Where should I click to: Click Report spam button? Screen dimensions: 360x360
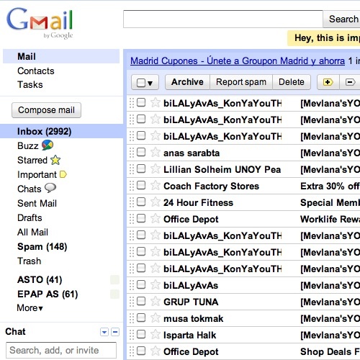[x=241, y=82]
